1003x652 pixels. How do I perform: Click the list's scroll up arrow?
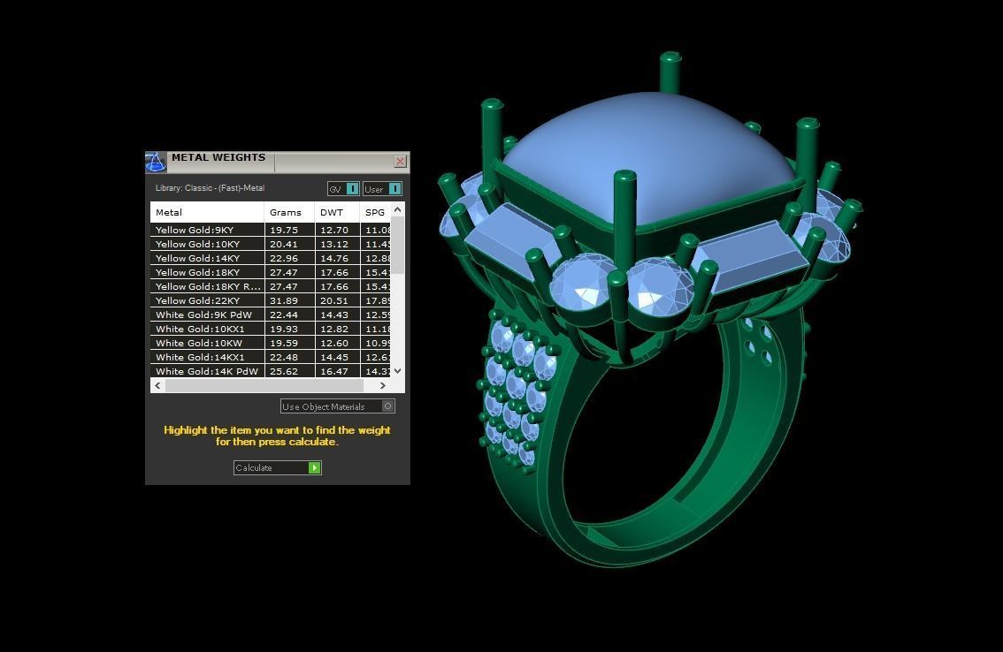[x=397, y=209]
